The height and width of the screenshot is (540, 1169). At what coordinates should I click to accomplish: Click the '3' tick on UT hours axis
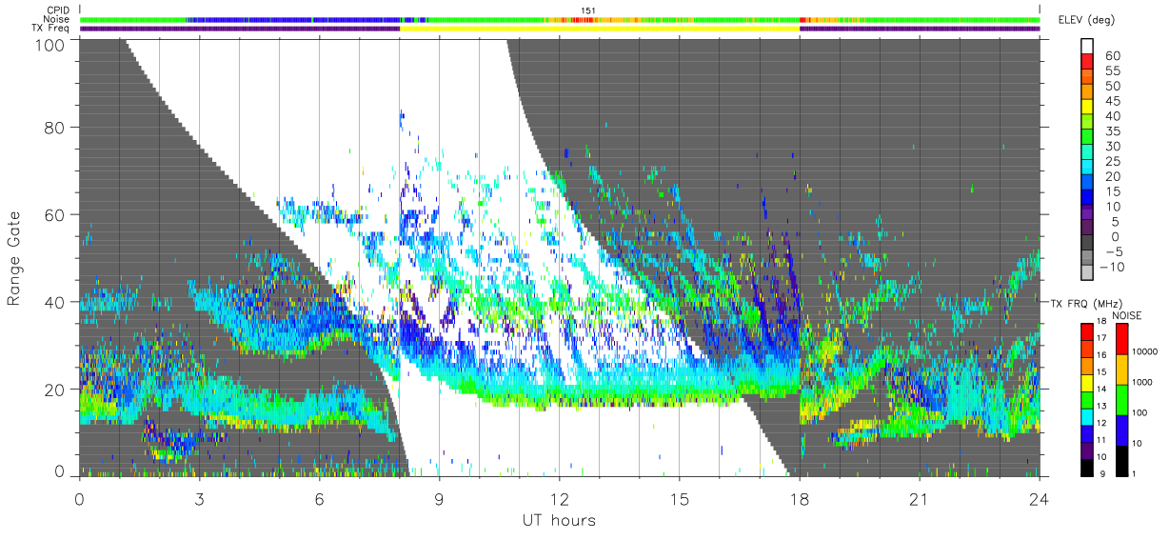[x=199, y=498]
